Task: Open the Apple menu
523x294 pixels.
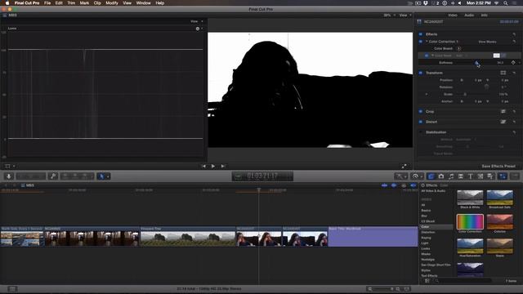Action: [7, 3]
